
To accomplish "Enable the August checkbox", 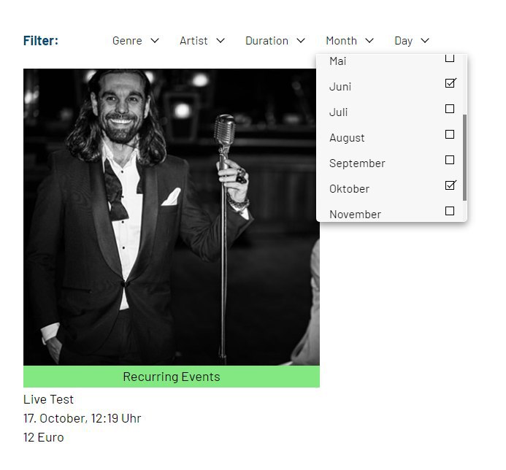I will (450, 134).
